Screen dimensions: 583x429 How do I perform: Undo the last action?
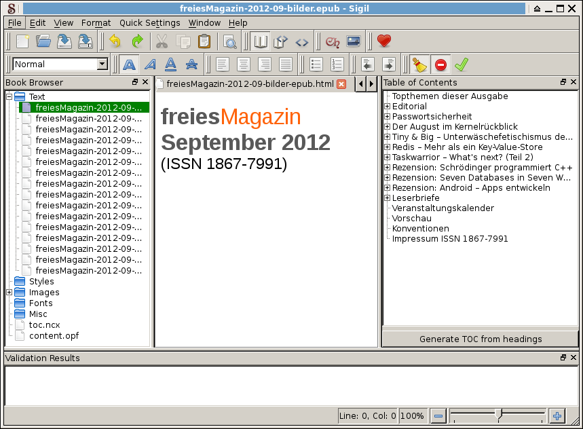point(115,41)
